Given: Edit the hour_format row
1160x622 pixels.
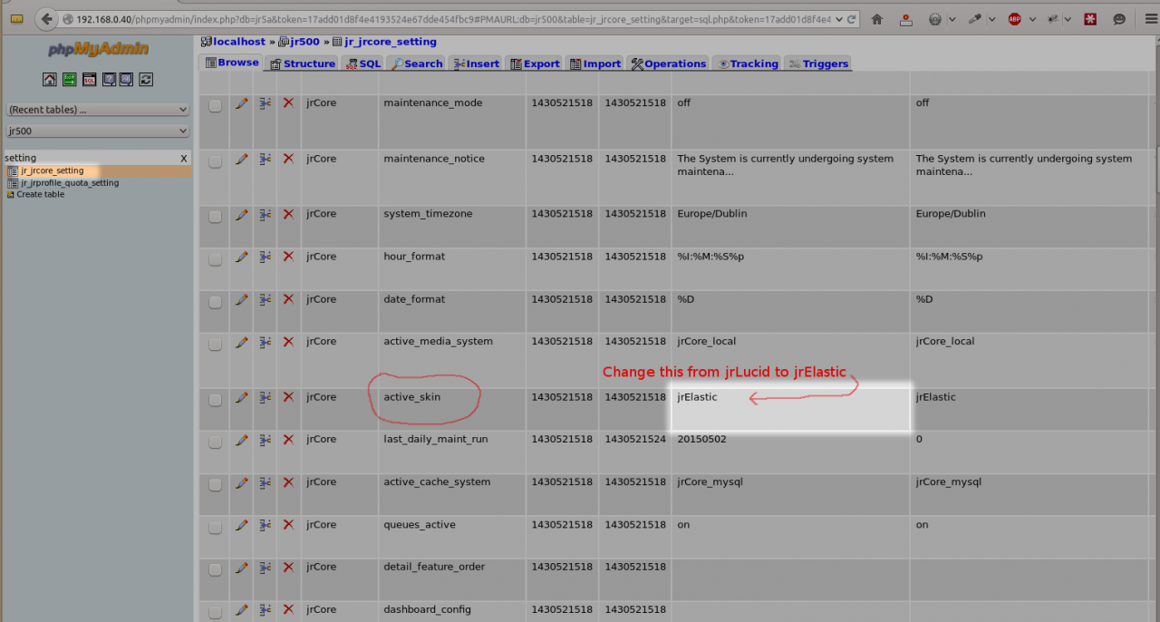Looking at the screenshot, I should click(241, 257).
